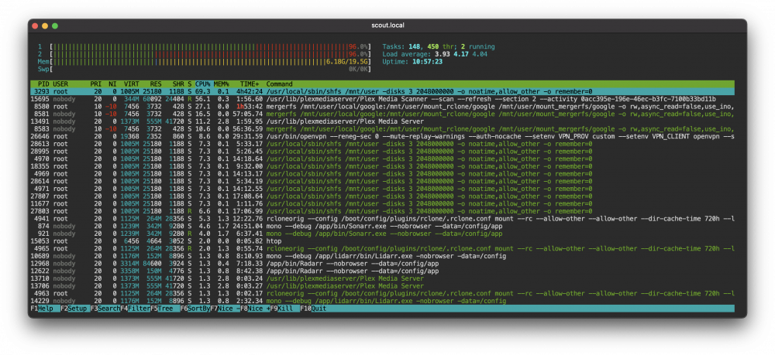The height and width of the screenshot is (355, 775).
Task: Sort processes by SHR column
Action: [178, 84]
